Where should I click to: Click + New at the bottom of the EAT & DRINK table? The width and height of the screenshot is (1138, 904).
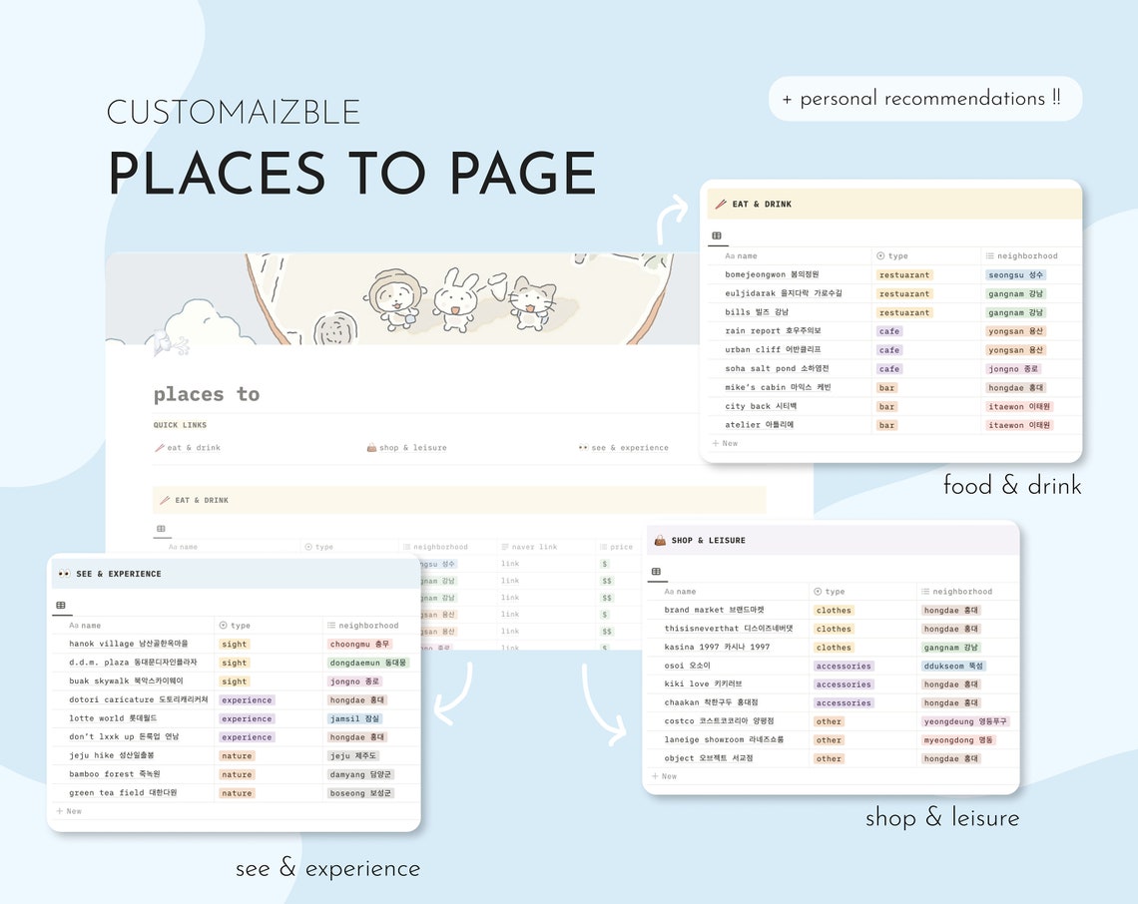tap(725, 443)
